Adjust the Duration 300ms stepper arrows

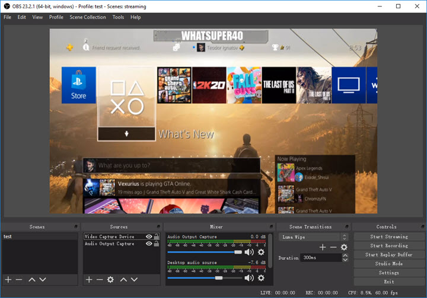[345, 258]
